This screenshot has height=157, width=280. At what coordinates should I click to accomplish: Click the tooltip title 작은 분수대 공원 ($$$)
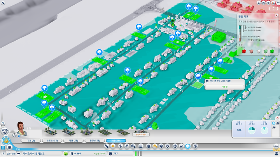coord(220,81)
